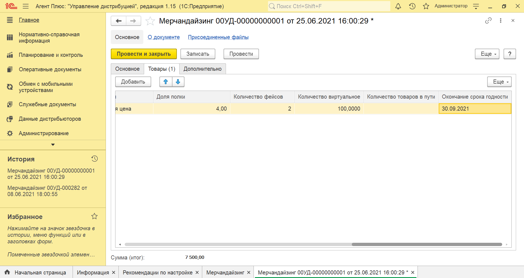Switch to Рекомендации по настройке tab

point(157,273)
